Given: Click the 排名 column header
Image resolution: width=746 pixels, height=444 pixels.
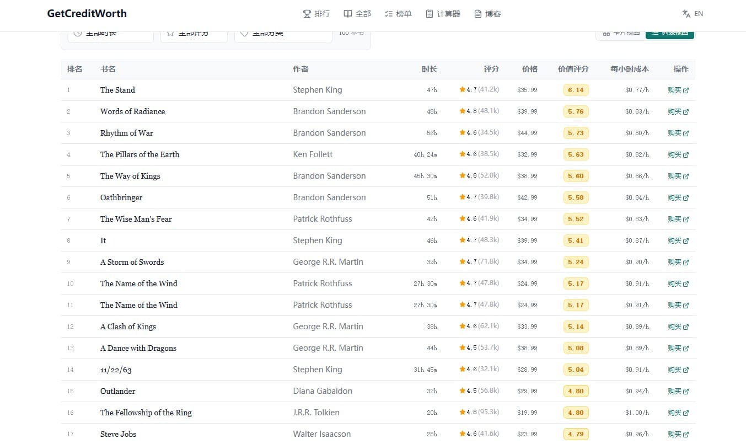Looking at the screenshot, I should coord(74,69).
